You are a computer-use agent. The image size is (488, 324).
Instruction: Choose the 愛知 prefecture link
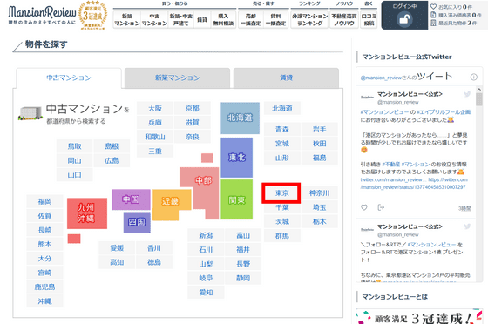206,293
